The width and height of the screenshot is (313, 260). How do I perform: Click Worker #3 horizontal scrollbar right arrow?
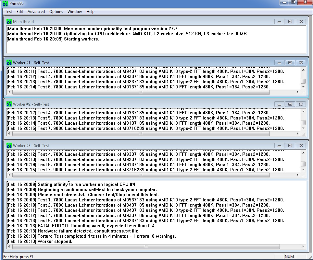pos(298,175)
